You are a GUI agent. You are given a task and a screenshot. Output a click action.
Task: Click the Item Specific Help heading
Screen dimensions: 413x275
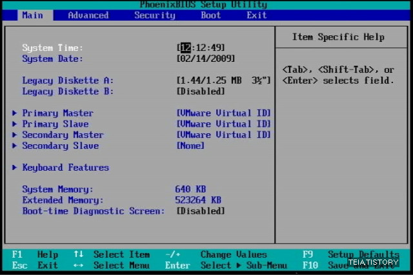click(338, 37)
